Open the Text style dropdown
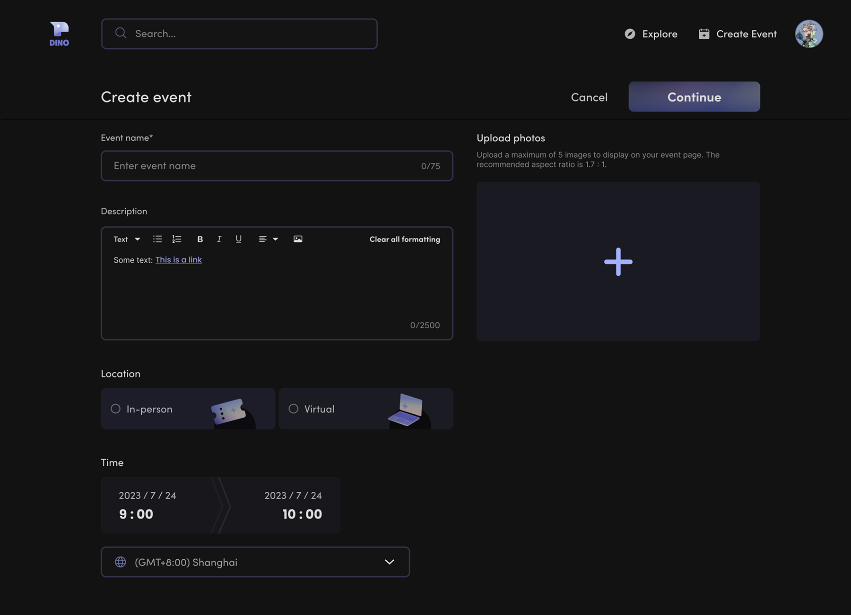The height and width of the screenshot is (615, 851). [127, 239]
